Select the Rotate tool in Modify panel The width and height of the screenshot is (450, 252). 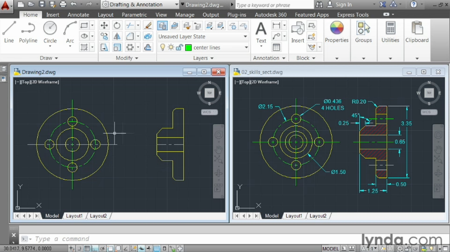[x=117, y=26]
